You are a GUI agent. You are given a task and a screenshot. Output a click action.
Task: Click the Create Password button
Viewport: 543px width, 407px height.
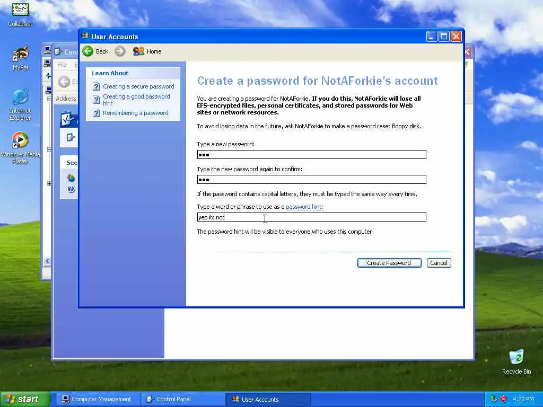(389, 263)
